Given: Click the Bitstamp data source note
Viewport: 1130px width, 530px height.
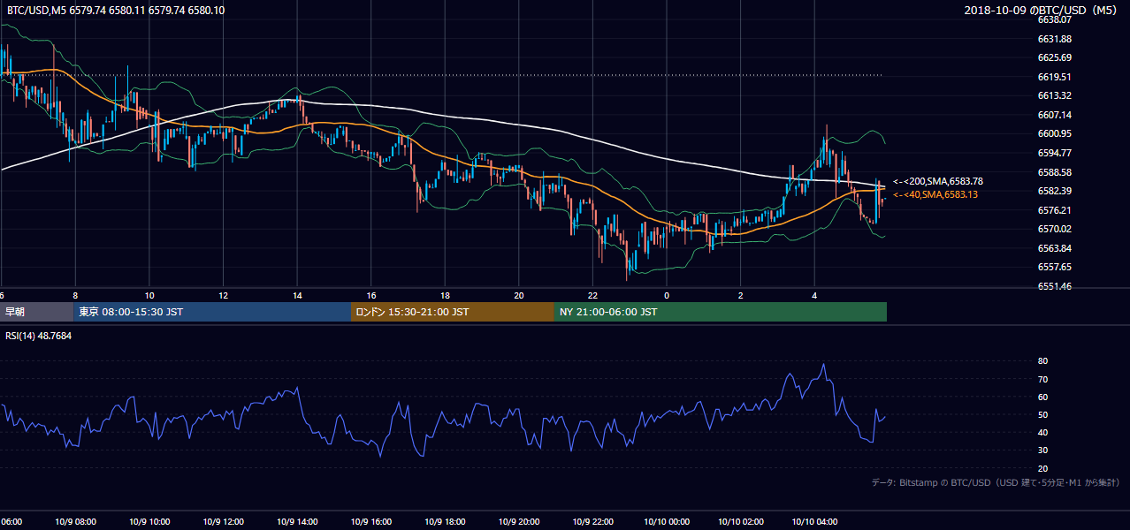Looking at the screenshot, I should click(x=996, y=483).
